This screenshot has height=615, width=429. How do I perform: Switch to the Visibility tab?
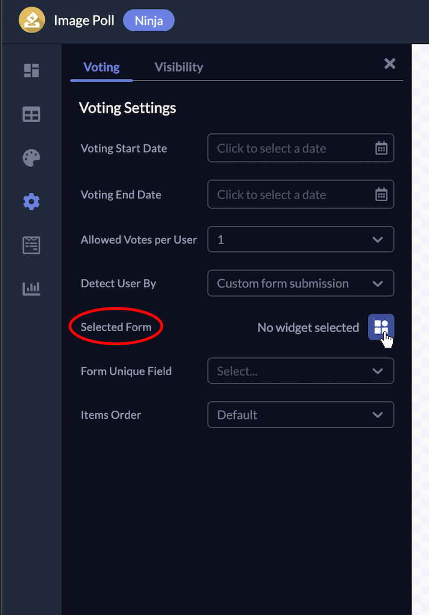coord(179,67)
